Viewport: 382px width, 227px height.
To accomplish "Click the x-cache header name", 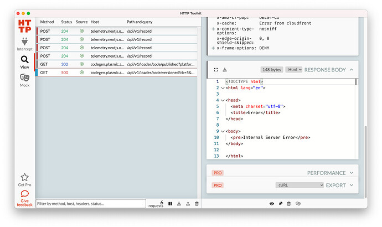I will pyautogui.click(x=226, y=23).
